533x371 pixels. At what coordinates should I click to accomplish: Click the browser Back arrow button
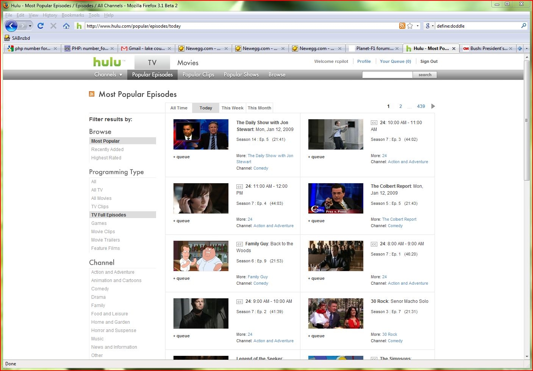[11, 26]
